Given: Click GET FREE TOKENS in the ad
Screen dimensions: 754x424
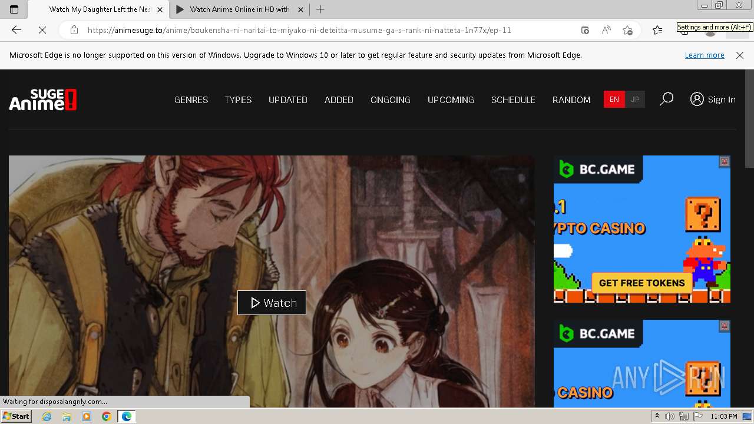Looking at the screenshot, I should [641, 283].
